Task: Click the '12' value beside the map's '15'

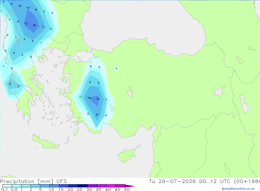Action: [26, 24]
